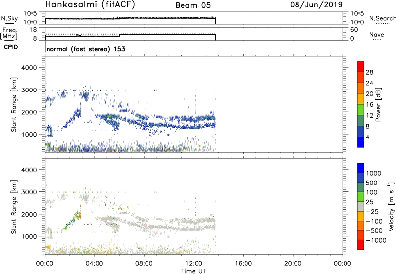The width and height of the screenshot is (396, 274).
Task: Click the Hankasalmi (fitACF) title
Action: pos(90,5)
